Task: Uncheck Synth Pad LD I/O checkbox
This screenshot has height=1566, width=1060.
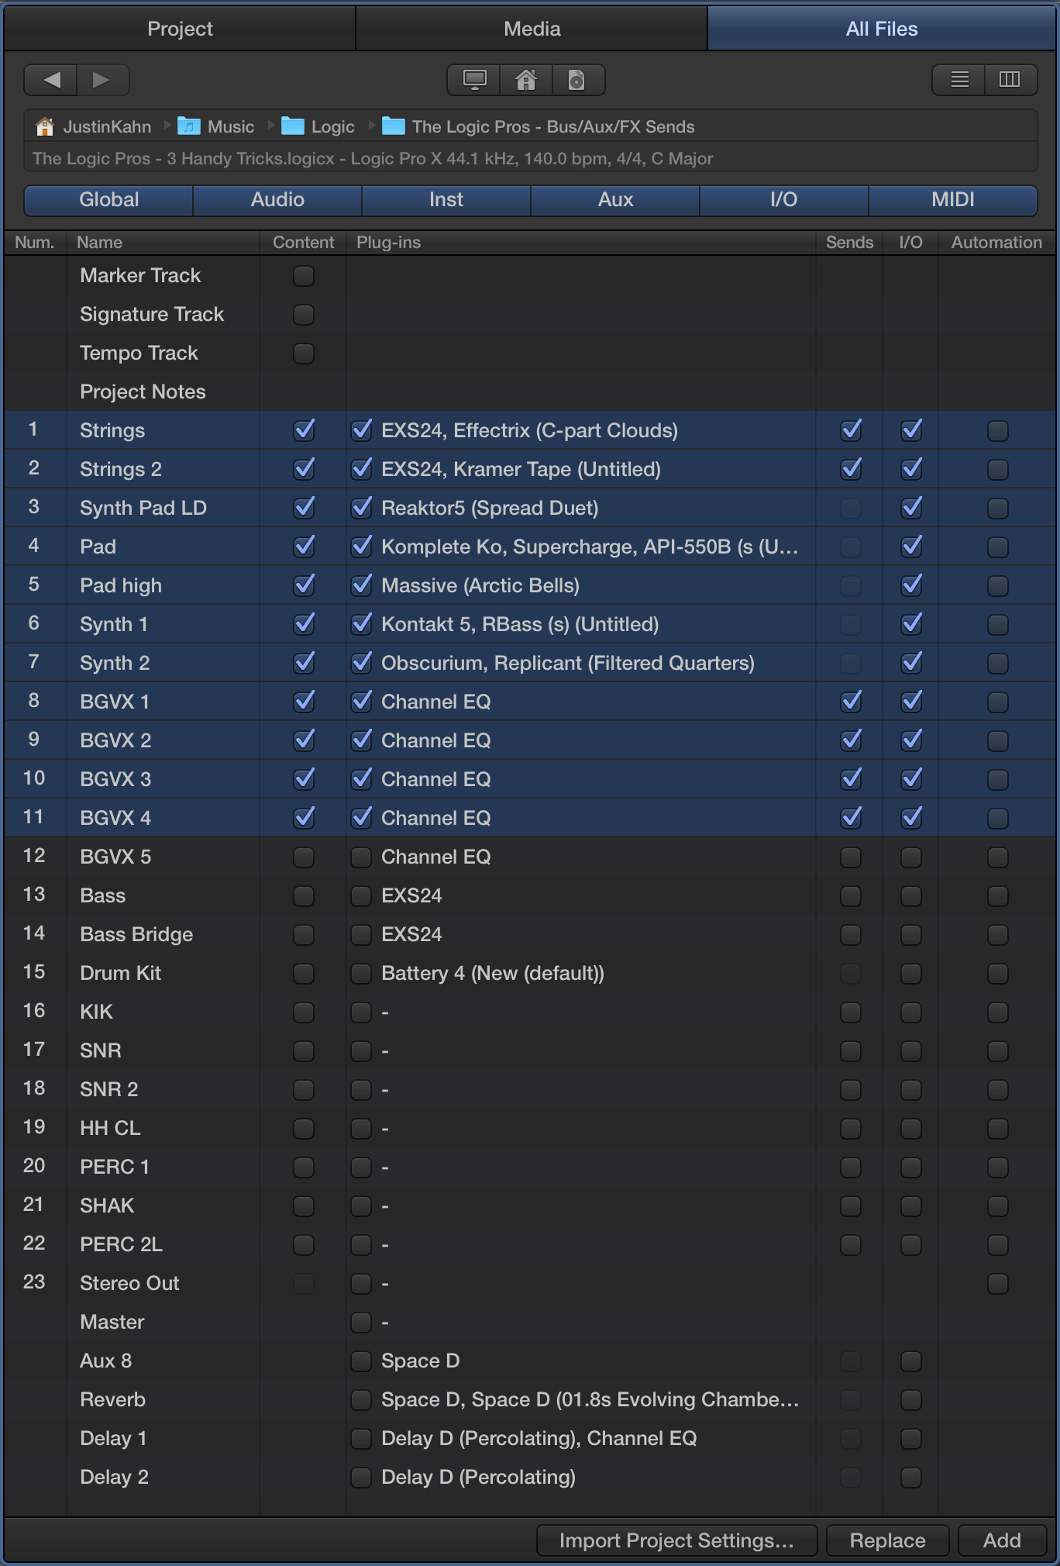Action: tap(911, 509)
